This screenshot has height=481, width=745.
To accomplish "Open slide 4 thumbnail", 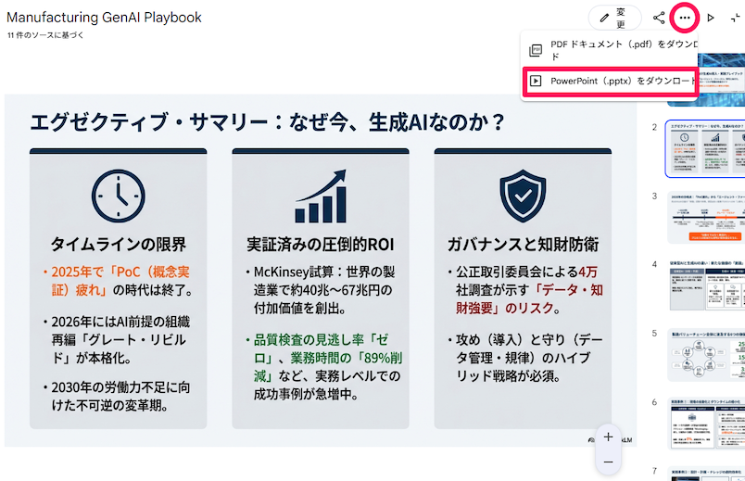I will 706,285.
